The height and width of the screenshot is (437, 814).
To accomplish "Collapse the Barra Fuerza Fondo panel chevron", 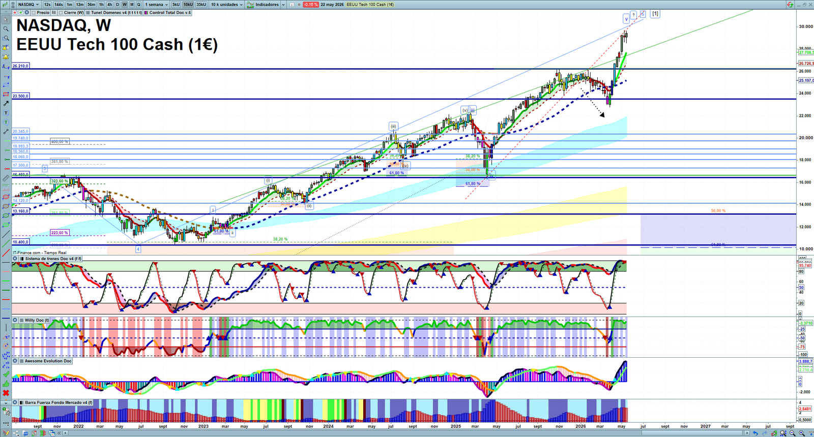I will click(x=6, y=402).
